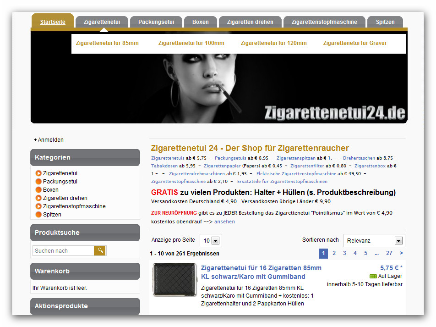Click the orange bullet beside Zigaretten drehen
436x327 pixels.
(x=38, y=198)
